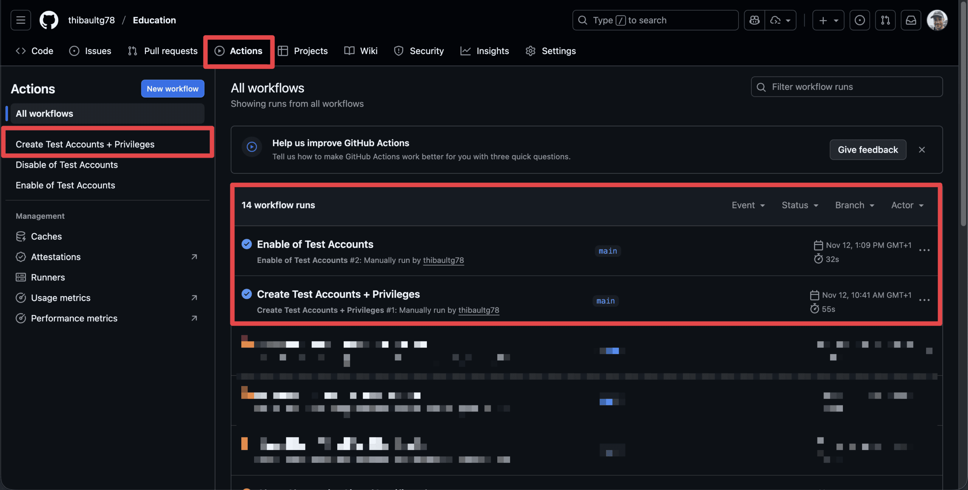Click the Give feedback button

(x=867, y=150)
